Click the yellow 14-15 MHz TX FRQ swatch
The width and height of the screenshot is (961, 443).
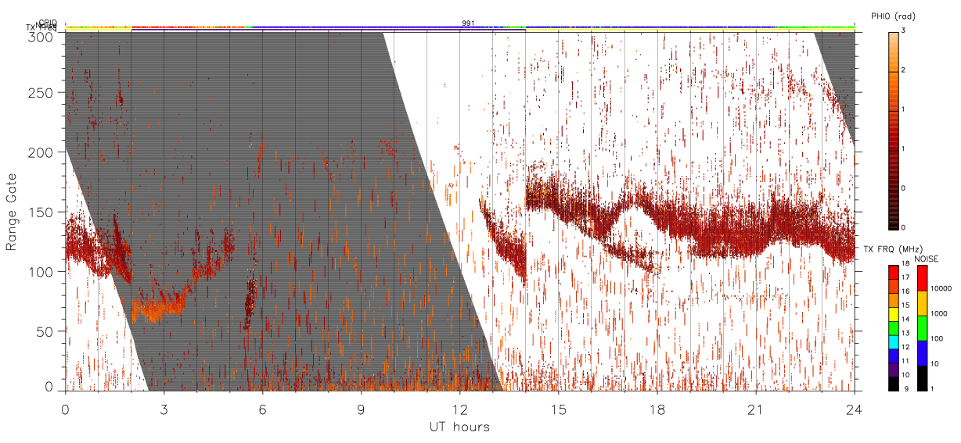pyautogui.click(x=893, y=313)
